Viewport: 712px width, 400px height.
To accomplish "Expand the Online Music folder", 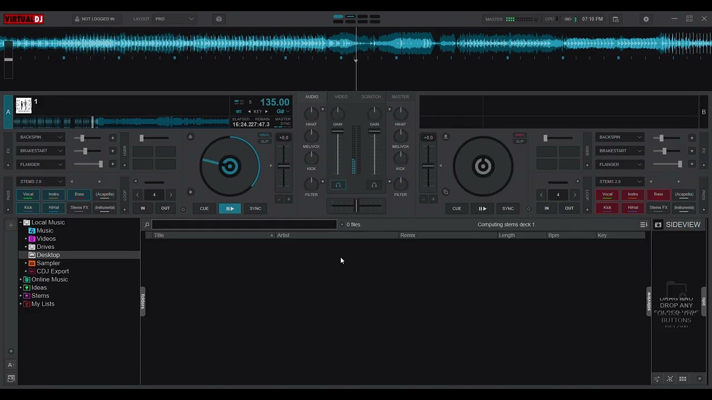I will pyautogui.click(x=21, y=279).
